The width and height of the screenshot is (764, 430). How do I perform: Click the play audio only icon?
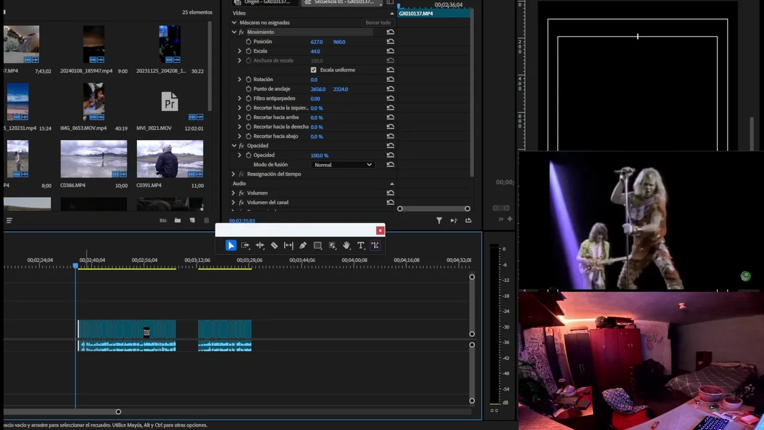[454, 220]
